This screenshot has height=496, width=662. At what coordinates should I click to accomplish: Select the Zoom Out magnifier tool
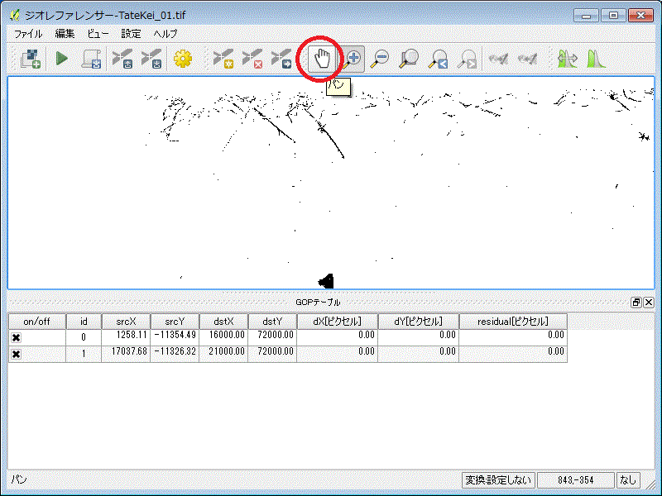pyautogui.click(x=380, y=59)
